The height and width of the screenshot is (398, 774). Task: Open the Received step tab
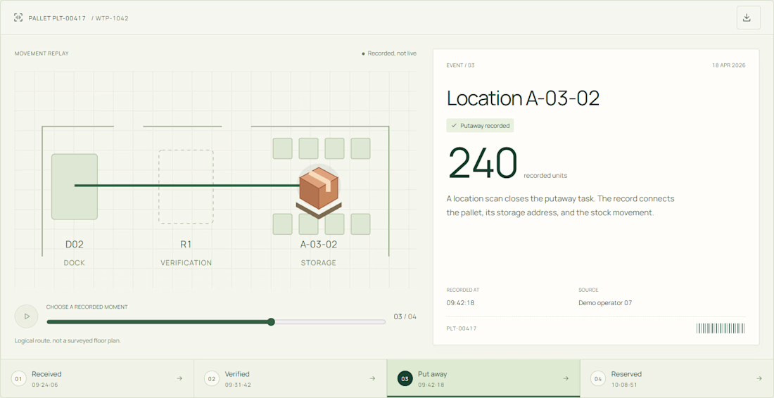(97, 378)
